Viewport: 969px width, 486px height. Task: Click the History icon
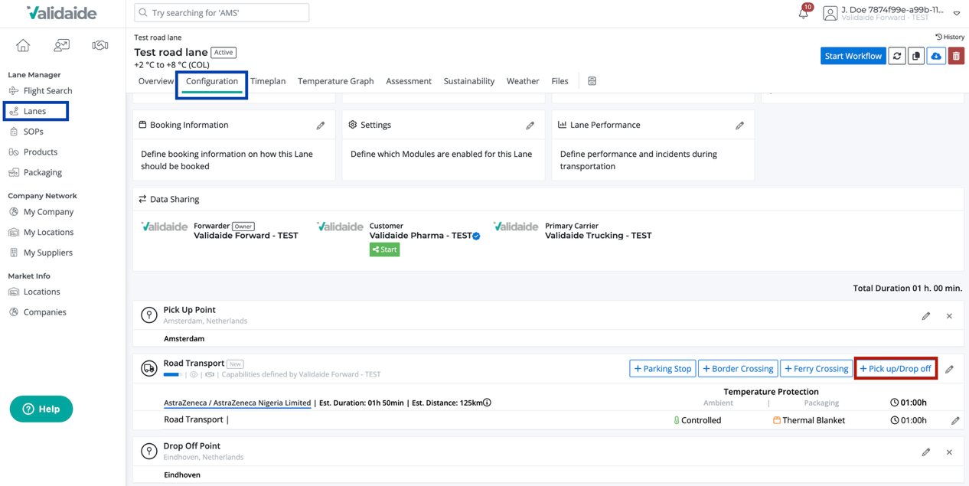coord(949,36)
